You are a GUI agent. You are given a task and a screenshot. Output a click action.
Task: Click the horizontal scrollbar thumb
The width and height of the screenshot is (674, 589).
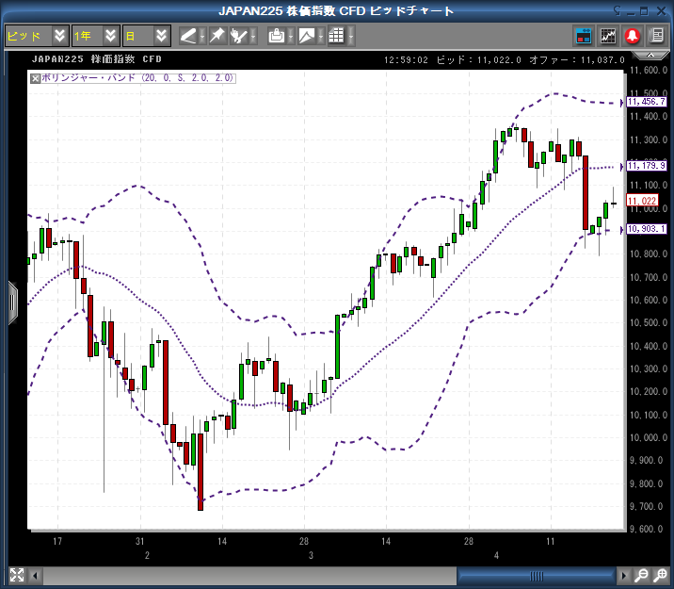(536, 575)
